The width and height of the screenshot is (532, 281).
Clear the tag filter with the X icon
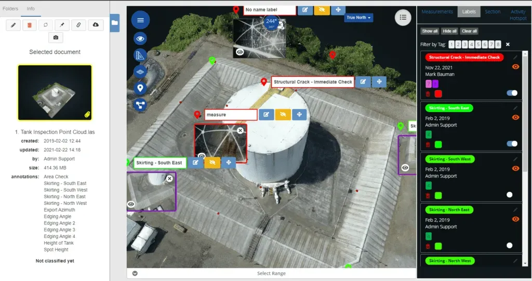pyautogui.click(x=508, y=45)
